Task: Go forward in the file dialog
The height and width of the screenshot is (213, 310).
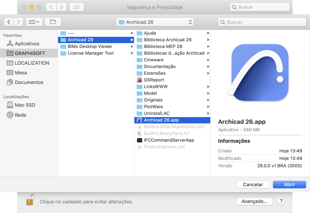Action: [18, 22]
